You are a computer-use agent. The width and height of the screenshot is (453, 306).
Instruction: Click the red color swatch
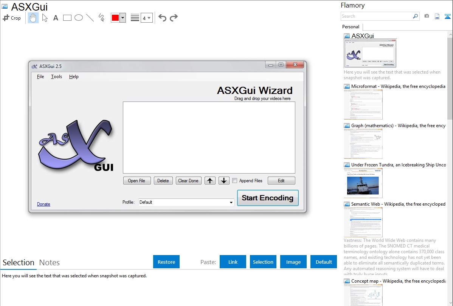coord(115,18)
